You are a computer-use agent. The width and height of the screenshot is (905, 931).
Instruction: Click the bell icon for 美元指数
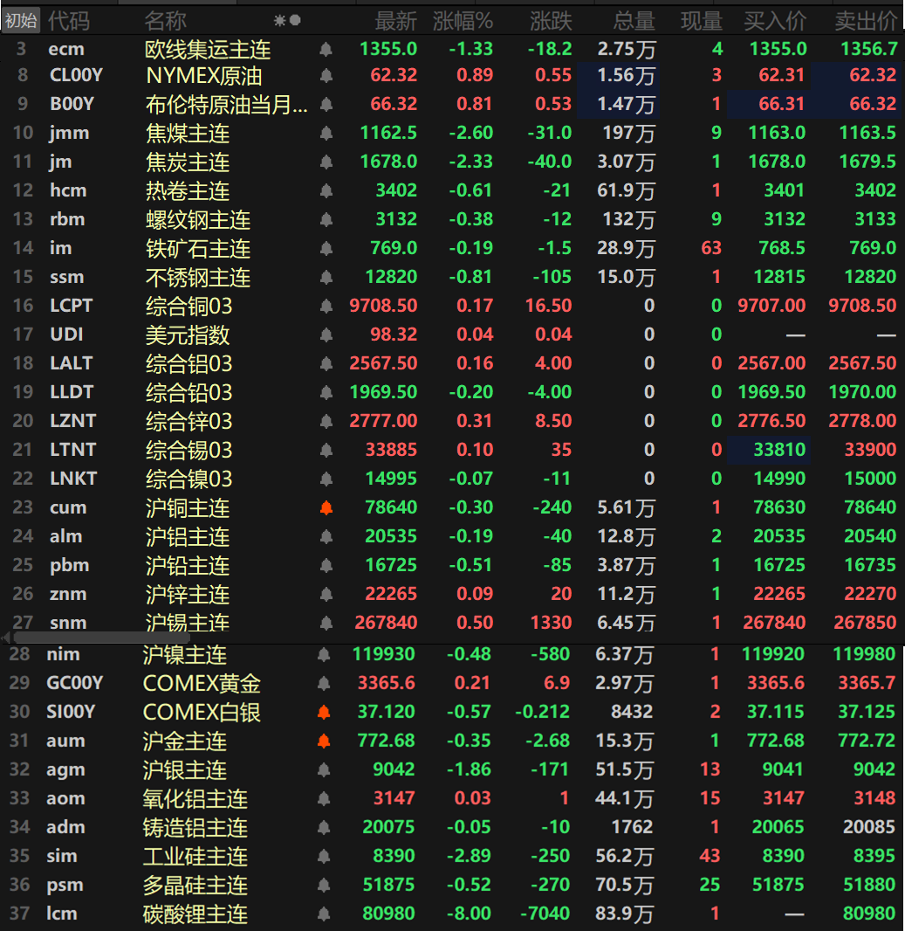[326, 335]
